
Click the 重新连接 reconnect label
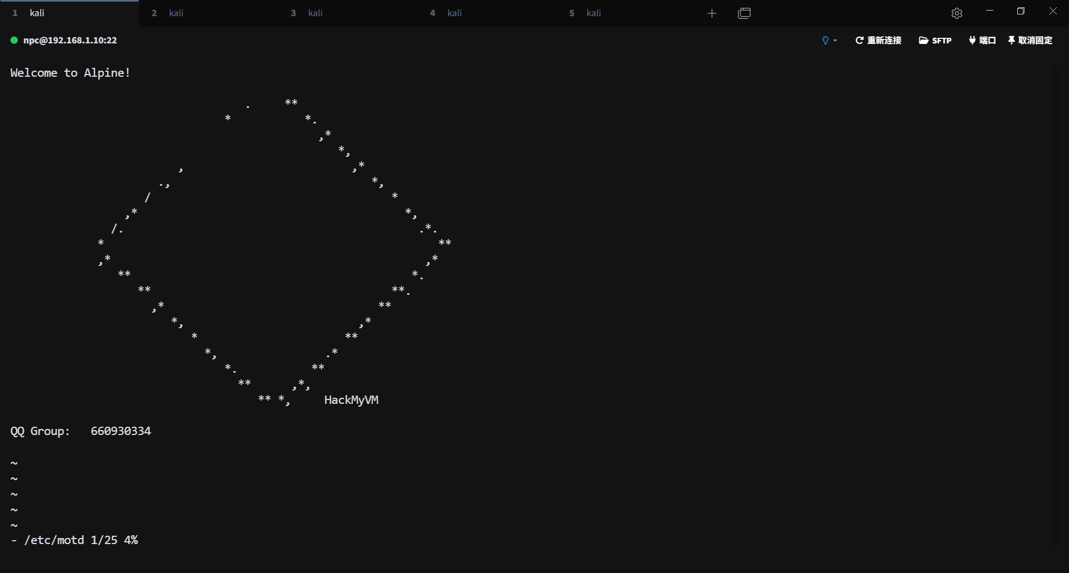(x=884, y=40)
